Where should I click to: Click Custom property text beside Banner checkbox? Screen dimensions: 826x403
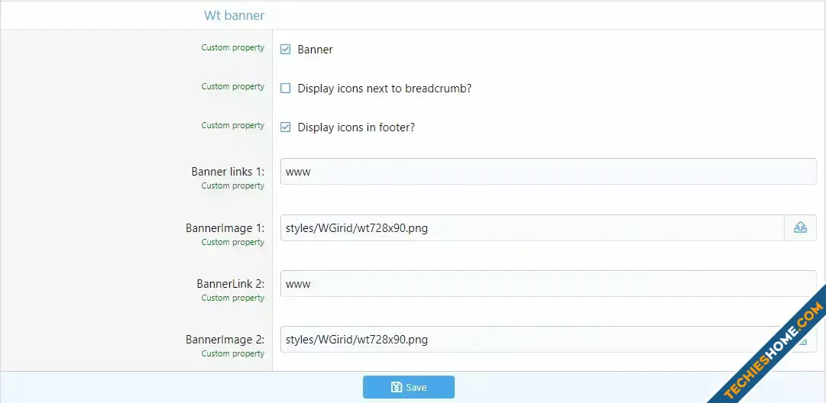[233, 47]
